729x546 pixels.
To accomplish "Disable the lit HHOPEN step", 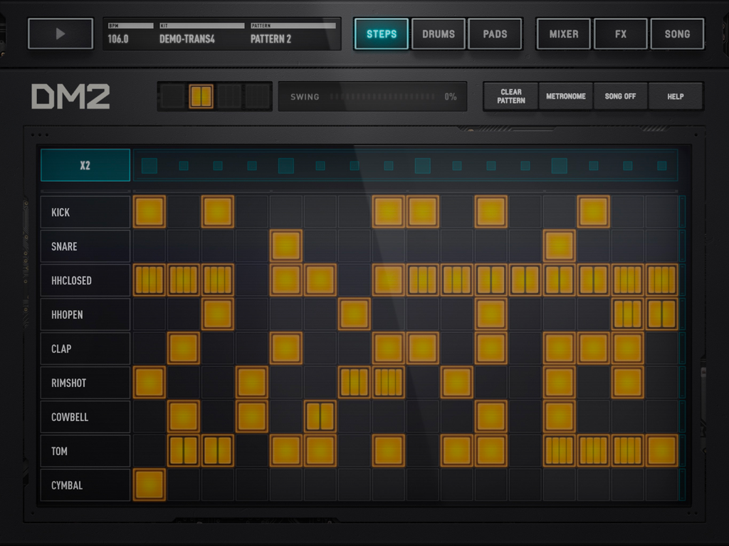I will point(217,314).
